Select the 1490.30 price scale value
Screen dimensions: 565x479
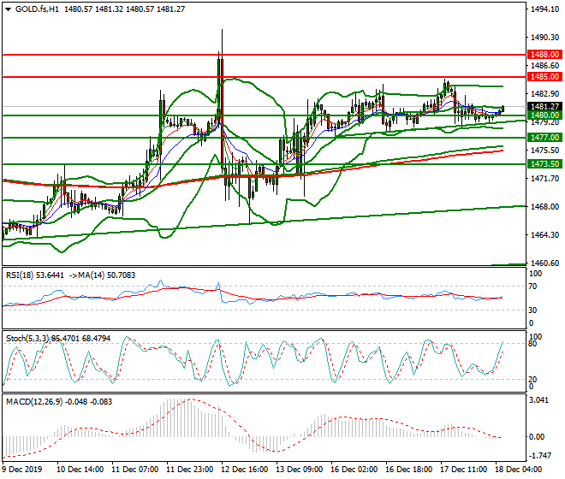click(544, 38)
